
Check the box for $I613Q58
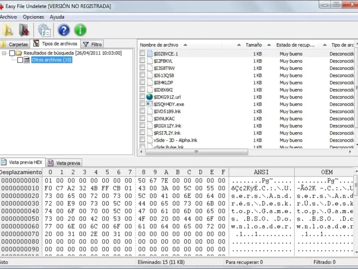click(142, 75)
